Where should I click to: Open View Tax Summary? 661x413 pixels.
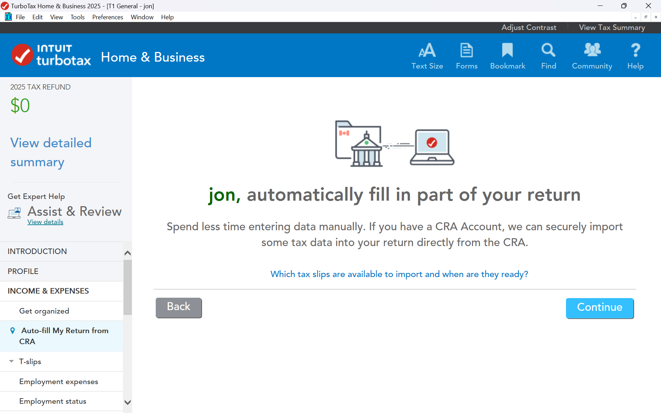pyautogui.click(x=612, y=28)
